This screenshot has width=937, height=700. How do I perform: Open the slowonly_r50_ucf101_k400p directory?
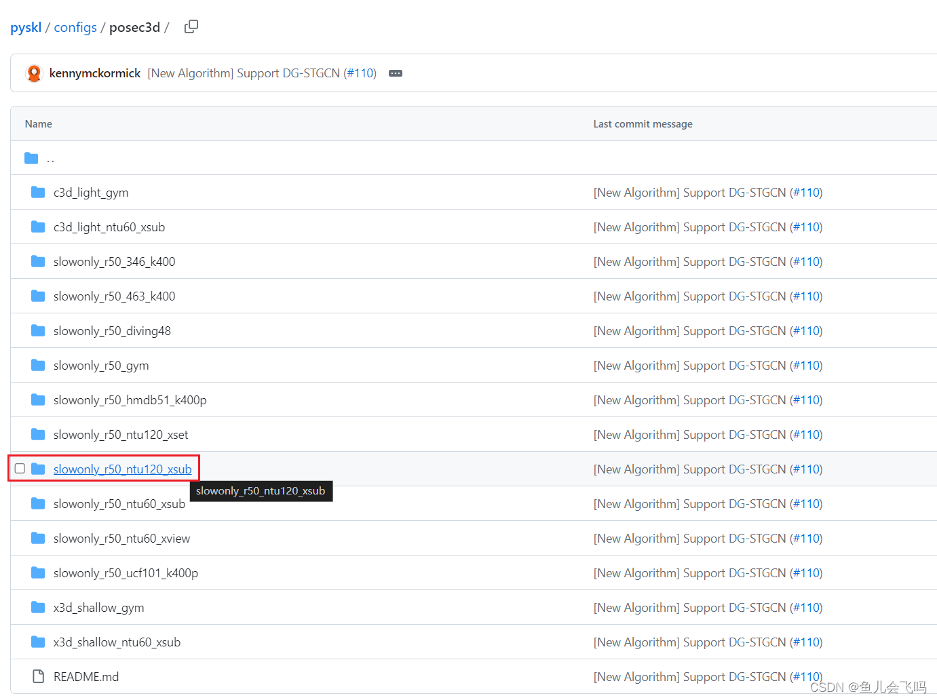tap(126, 573)
